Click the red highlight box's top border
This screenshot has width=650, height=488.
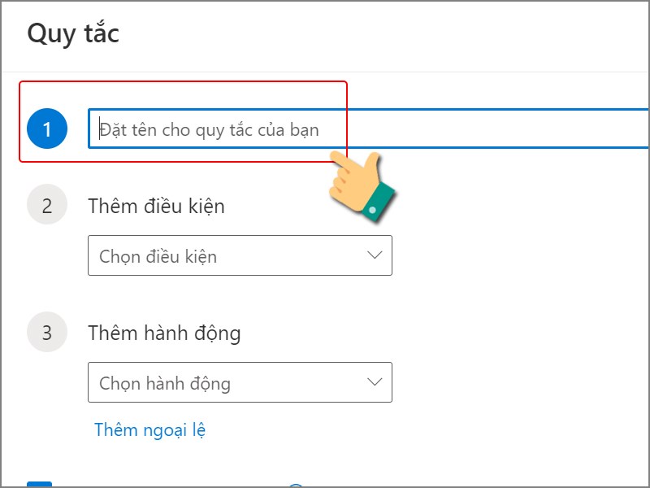pos(183,81)
